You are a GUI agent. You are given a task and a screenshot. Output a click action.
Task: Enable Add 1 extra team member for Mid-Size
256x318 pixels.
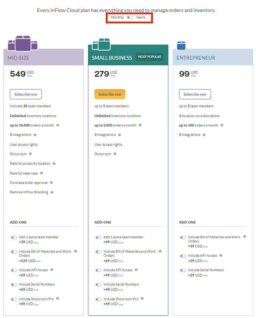click(x=14, y=237)
